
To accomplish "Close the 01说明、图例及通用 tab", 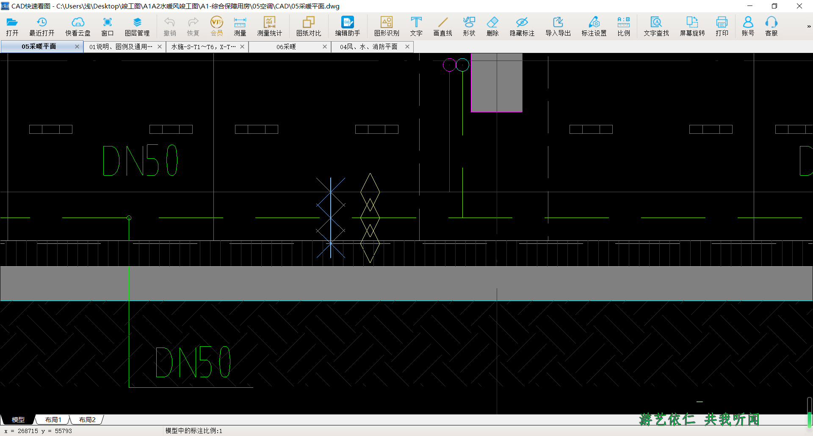I will (x=160, y=47).
